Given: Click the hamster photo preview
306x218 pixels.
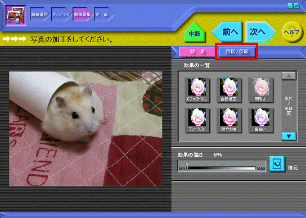Looking at the screenshot, I should pos(85,129).
